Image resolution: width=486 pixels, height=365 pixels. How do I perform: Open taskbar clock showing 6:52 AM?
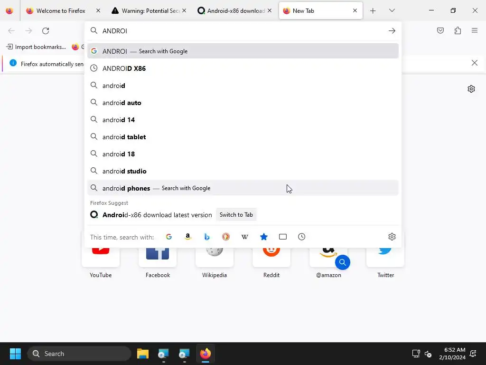pos(452,354)
